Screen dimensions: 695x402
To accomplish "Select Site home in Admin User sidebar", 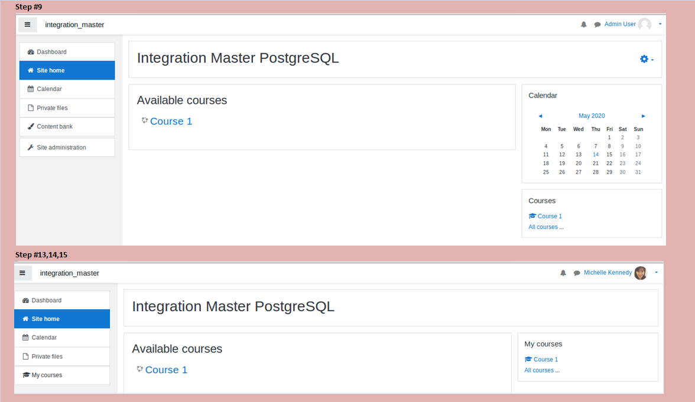I will pos(67,70).
